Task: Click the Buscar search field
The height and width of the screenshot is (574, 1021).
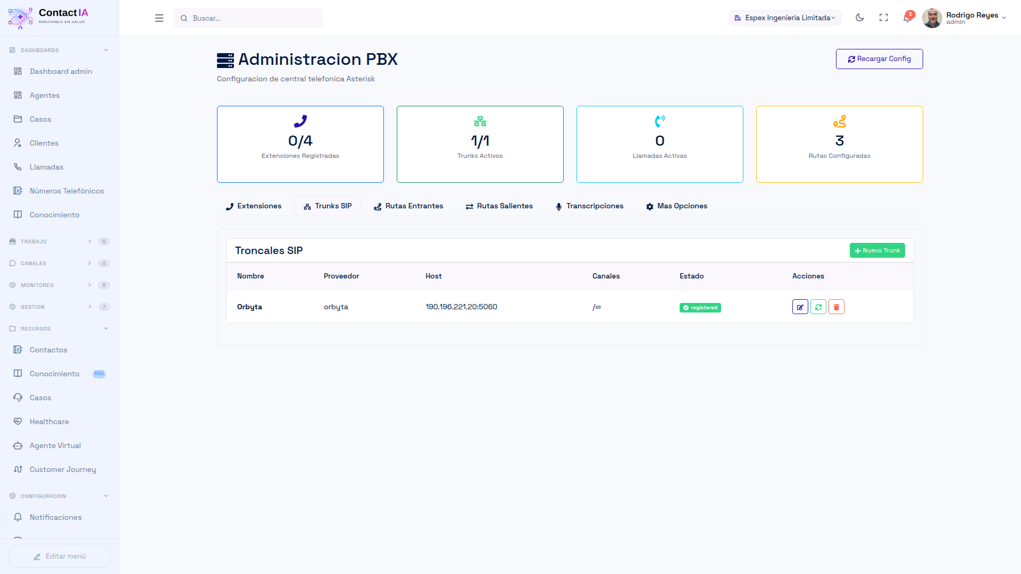Action: (248, 18)
